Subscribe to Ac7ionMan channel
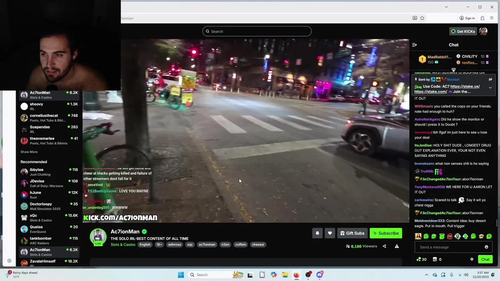 pyautogui.click(x=386, y=233)
